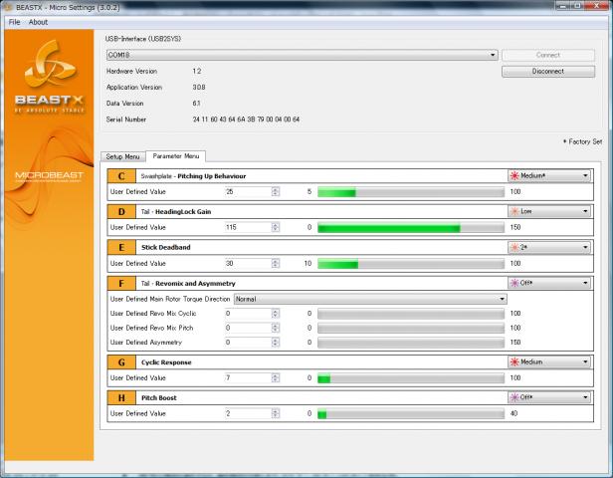The image size is (613, 478).
Task: Click the Disconnect button
Action: click(x=548, y=71)
